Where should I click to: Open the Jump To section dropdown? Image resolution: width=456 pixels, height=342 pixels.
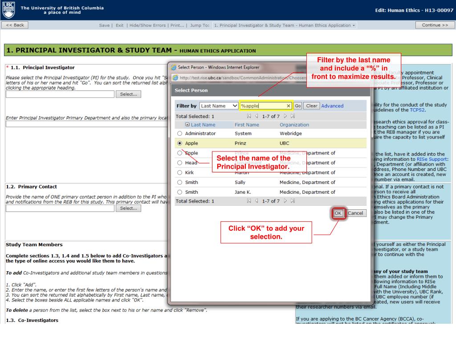pos(285,25)
